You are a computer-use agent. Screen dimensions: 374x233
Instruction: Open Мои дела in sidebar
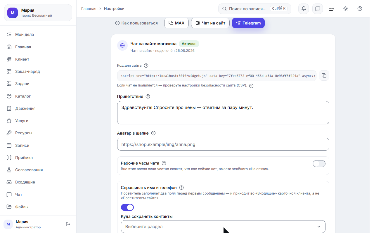[38, 34]
